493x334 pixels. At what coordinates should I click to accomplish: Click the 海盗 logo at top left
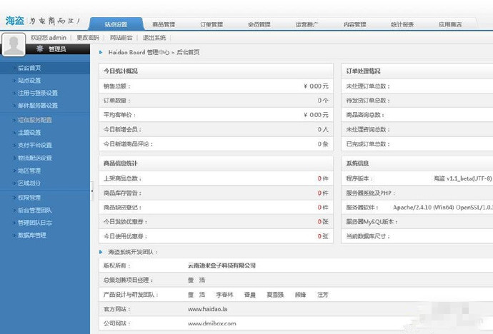pyautogui.click(x=15, y=21)
